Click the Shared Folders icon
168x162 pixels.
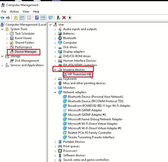pyautogui.click(x=11, y=43)
